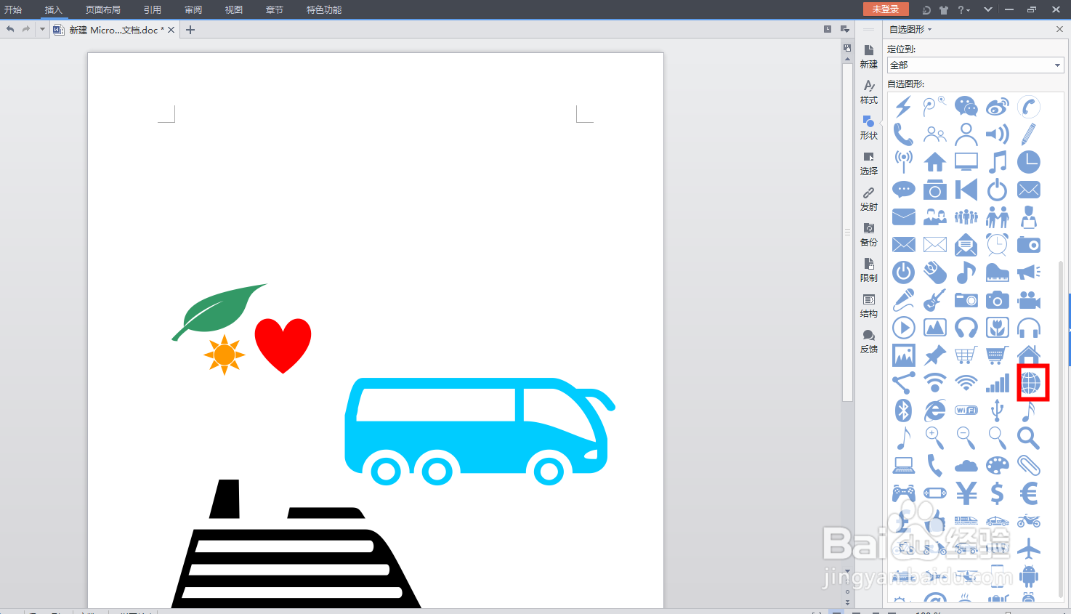1071x614 pixels.
Task: Add a new document tab with plus
Action: click(x=190, y=30)
